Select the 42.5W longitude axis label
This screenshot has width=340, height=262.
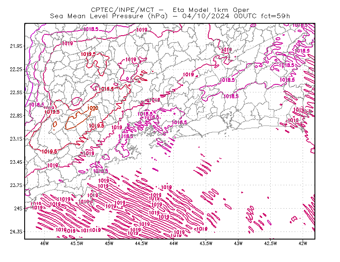(x=270, y=243)
